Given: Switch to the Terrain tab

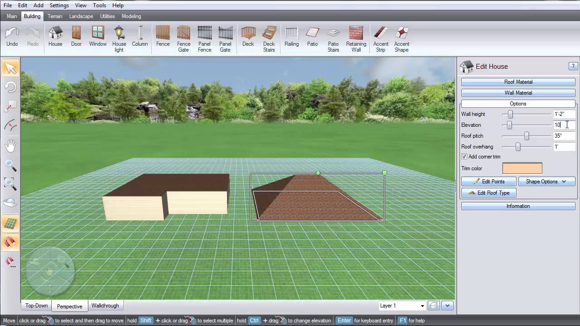Looking at the screenshot, I should pos(55,16).
